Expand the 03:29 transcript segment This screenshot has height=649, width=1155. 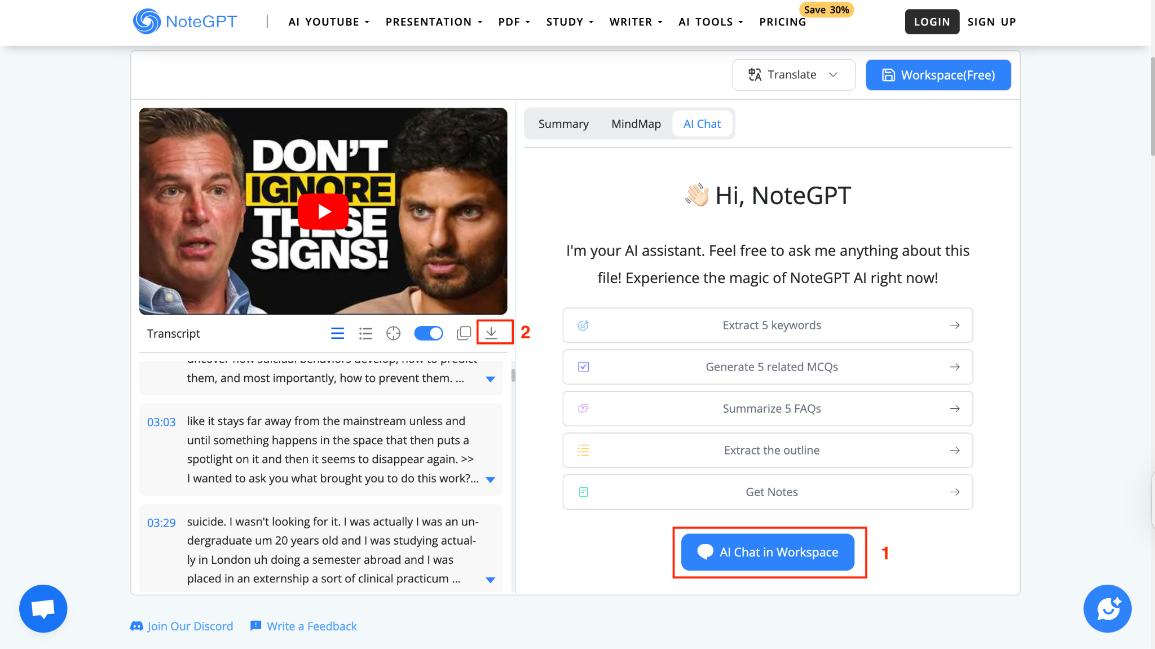tap(490, 580)
